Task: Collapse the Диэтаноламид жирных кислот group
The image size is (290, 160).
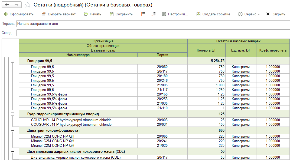Action: coord(12,152)
